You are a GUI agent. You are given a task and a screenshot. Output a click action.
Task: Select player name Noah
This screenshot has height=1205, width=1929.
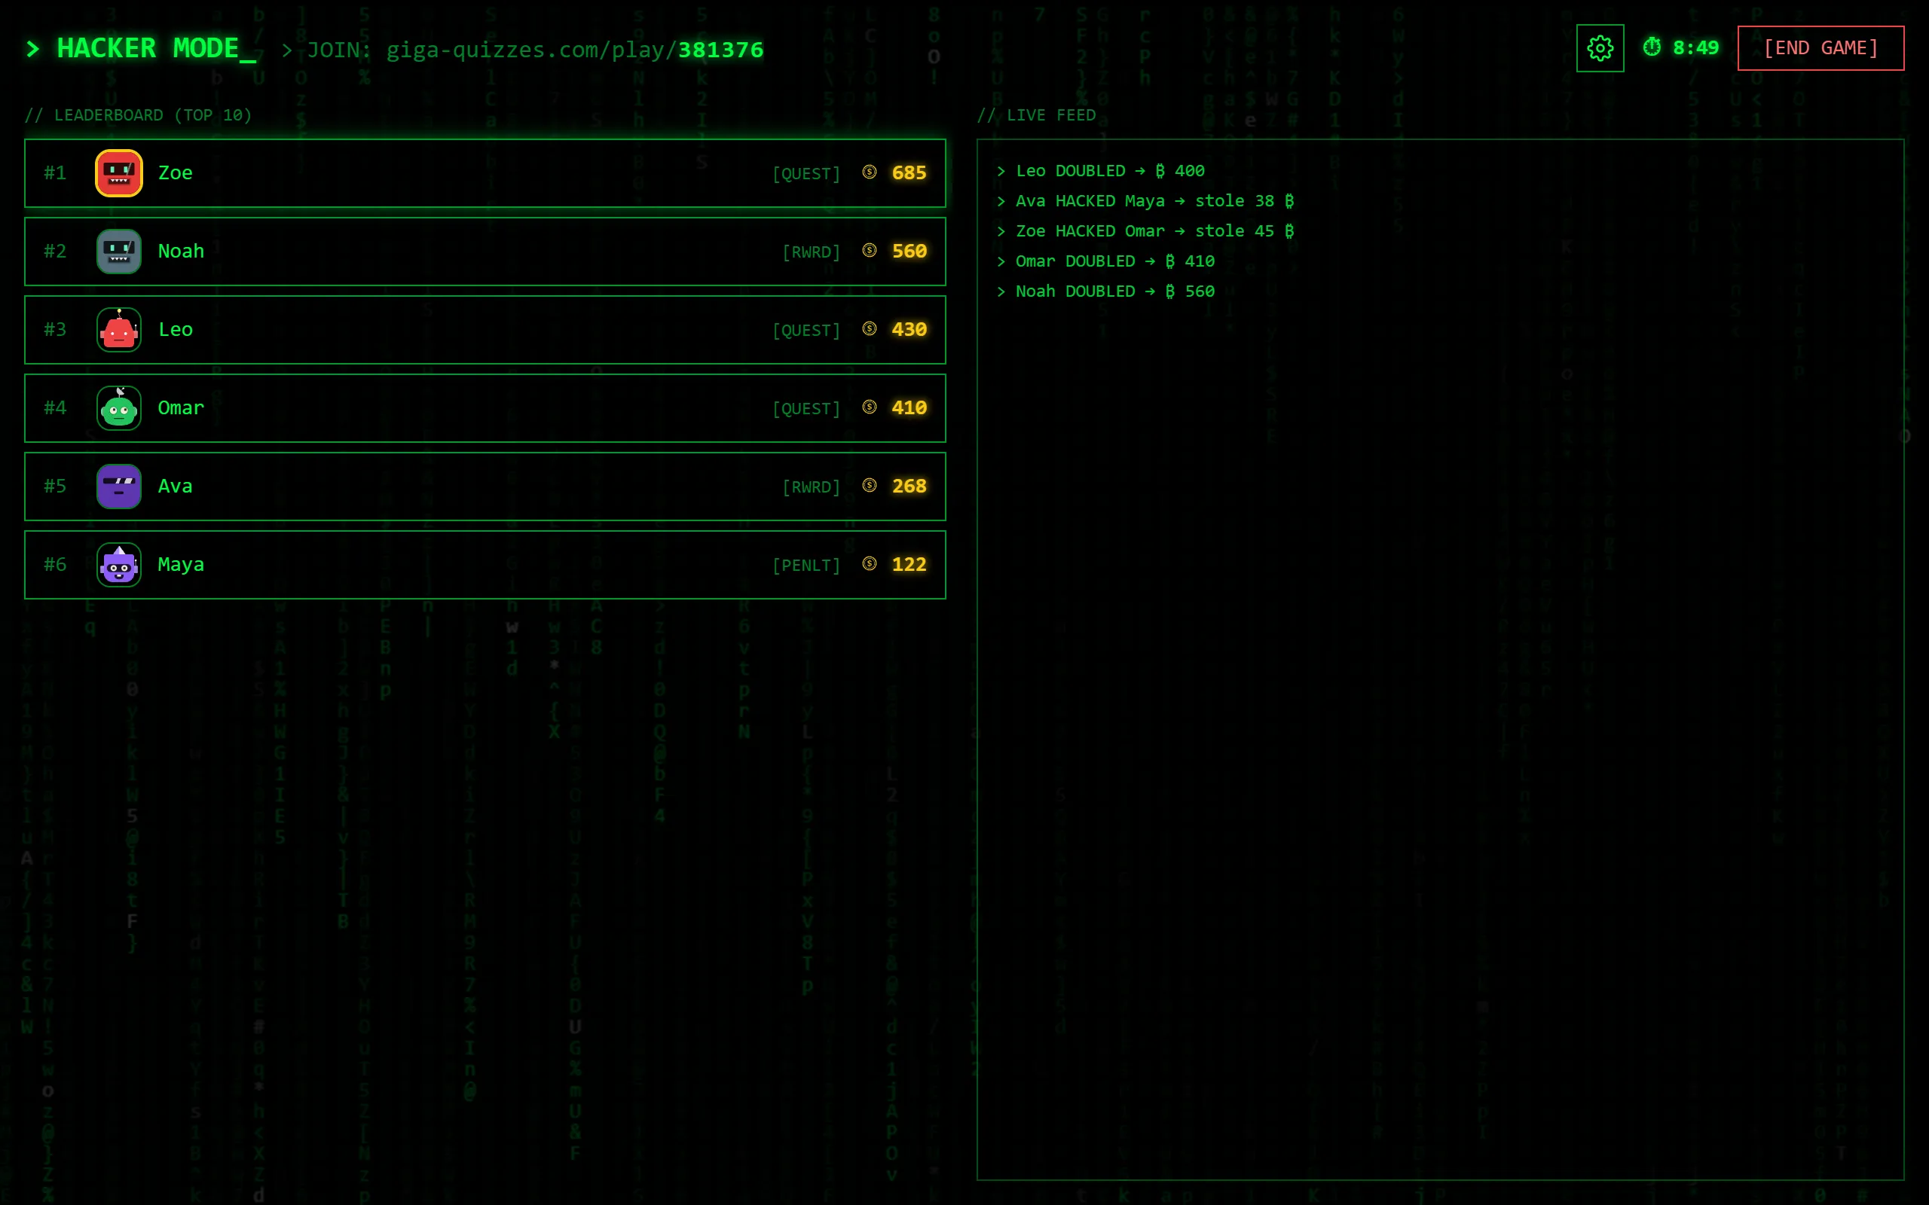[x=181, y=251]
